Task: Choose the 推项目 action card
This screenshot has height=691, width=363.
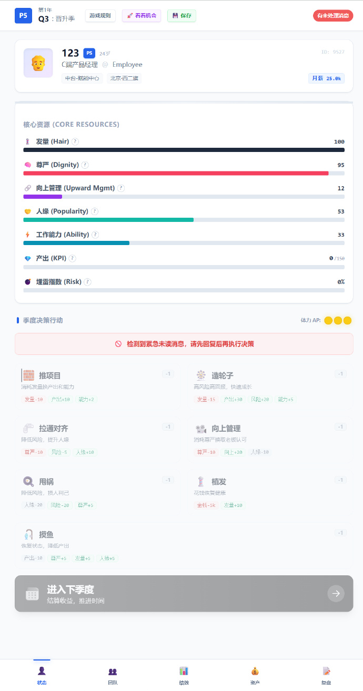Action: 98,386
